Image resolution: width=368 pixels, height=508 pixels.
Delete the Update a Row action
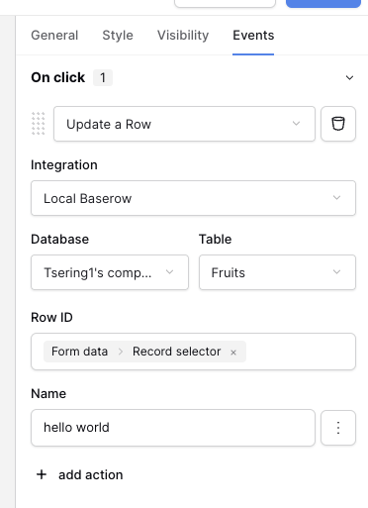338,124
